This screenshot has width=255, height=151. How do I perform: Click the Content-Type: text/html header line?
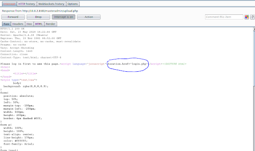coord(31,57)
